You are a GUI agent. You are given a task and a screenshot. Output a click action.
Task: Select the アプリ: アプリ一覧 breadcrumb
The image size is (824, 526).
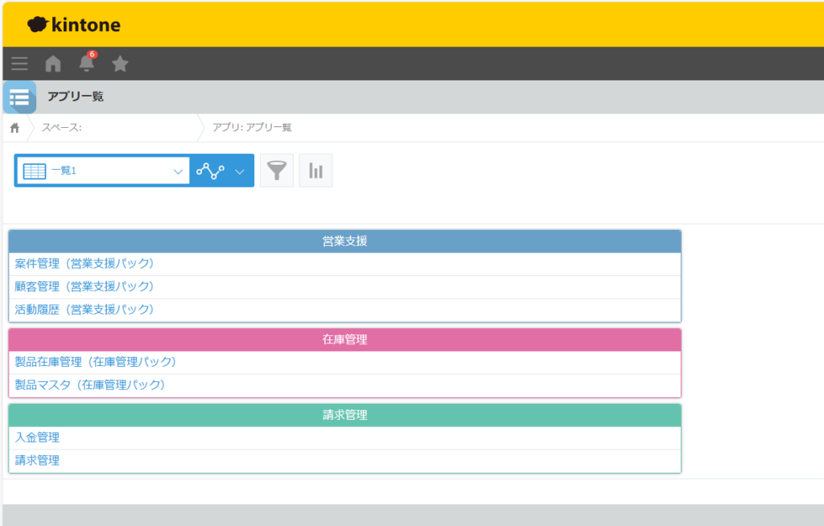point(252,128)
